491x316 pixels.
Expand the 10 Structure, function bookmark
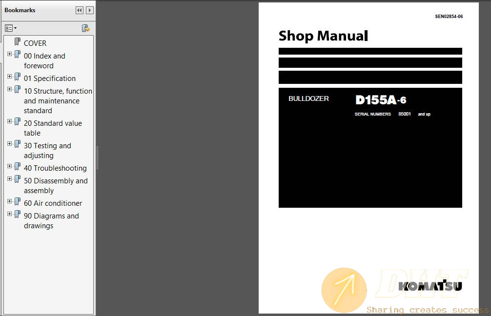(x=9, y=89)
